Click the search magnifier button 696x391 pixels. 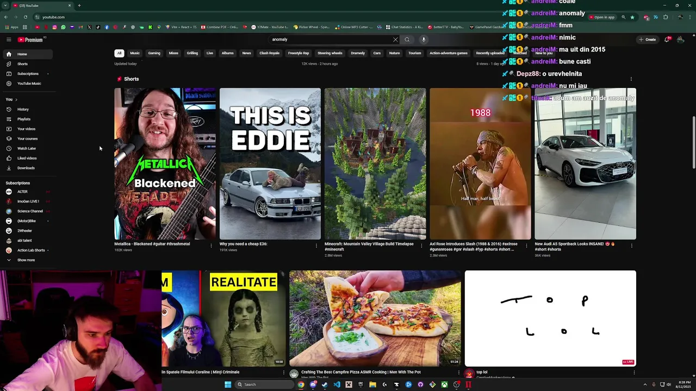(407, 40)
